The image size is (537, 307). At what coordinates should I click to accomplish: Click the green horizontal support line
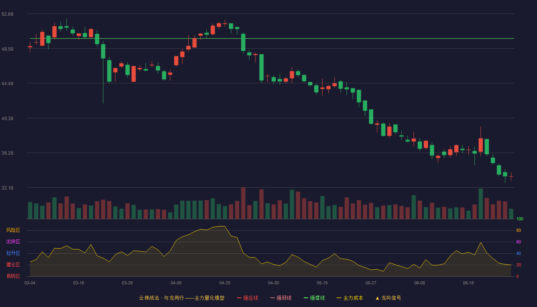(x=272, y=38)
